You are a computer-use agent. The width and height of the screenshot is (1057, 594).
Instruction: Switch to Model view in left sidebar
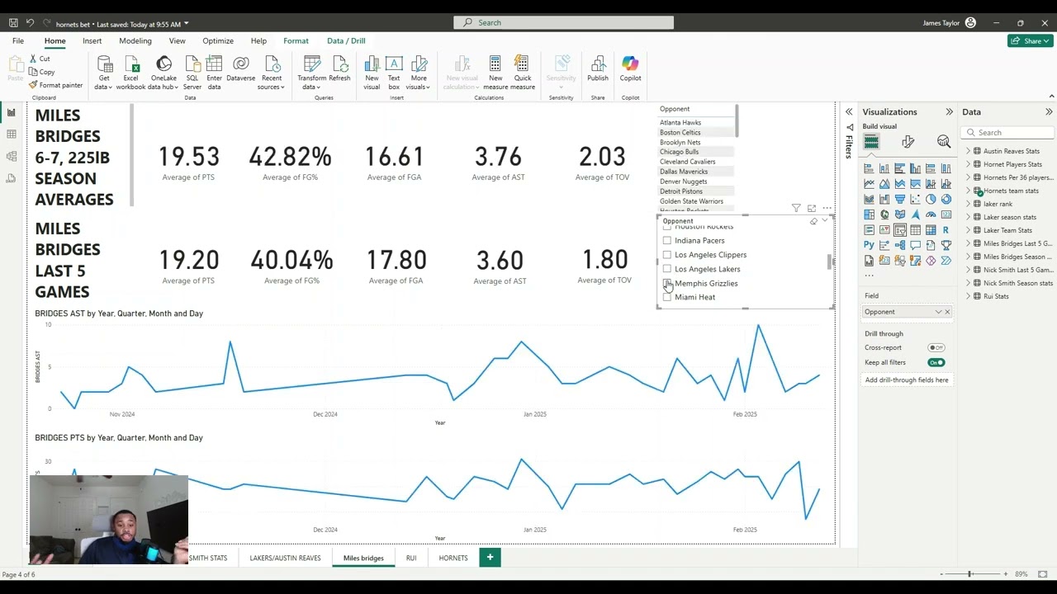click(12, 156)
